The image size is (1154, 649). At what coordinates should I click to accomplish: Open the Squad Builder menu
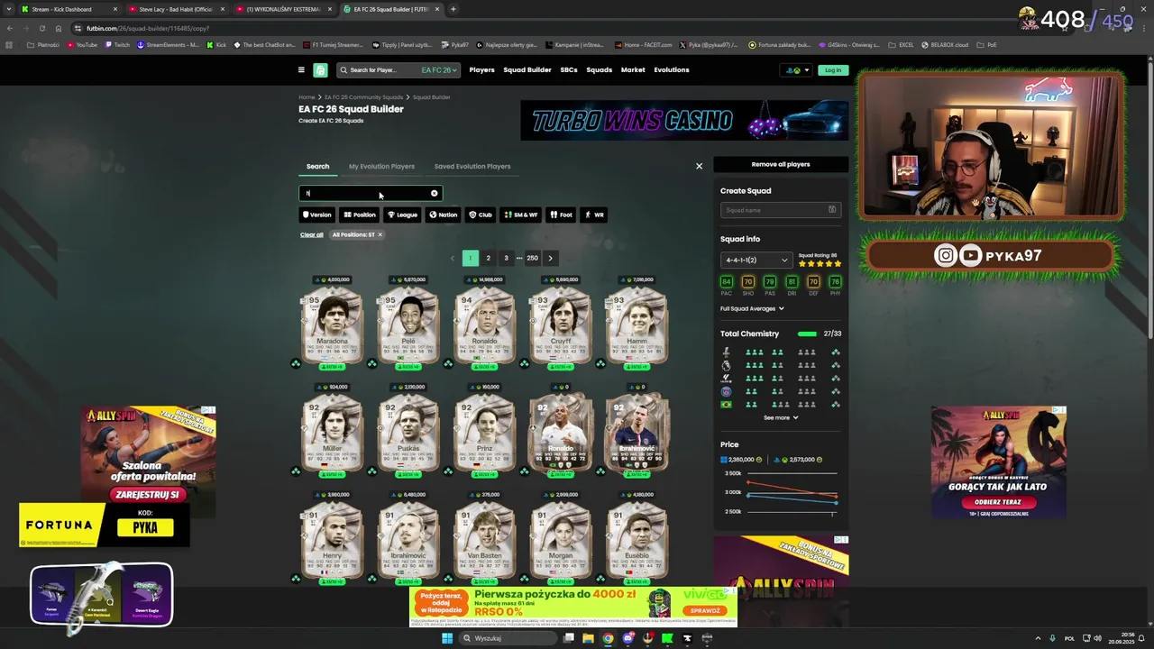pos(527,69)
